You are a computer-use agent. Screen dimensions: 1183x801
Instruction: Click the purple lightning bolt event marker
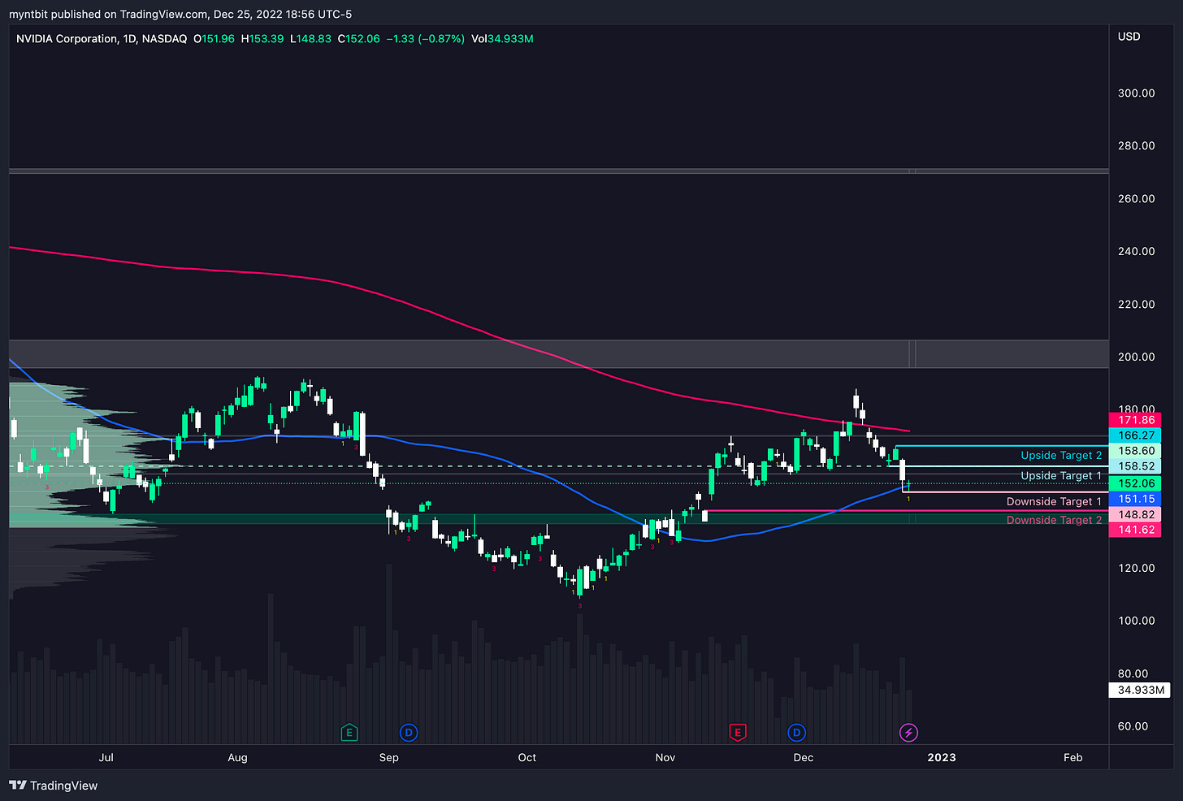click(x=909, y=733)
